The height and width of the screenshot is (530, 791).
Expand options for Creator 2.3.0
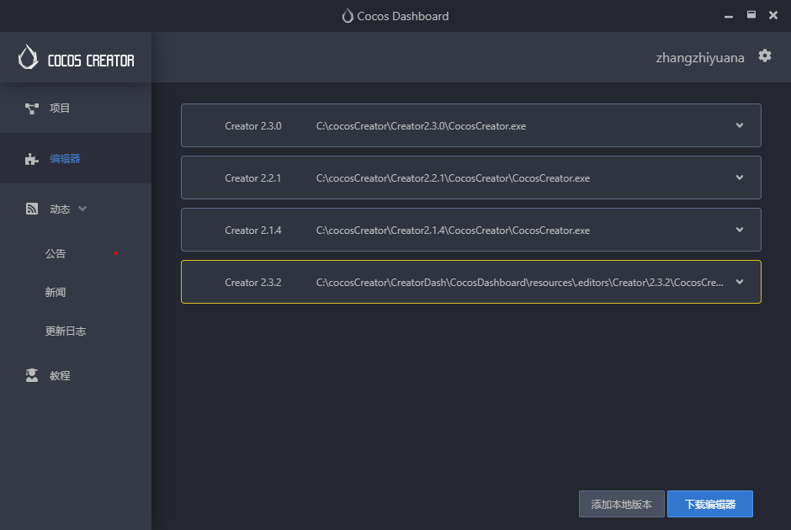(x=740, y=125)
